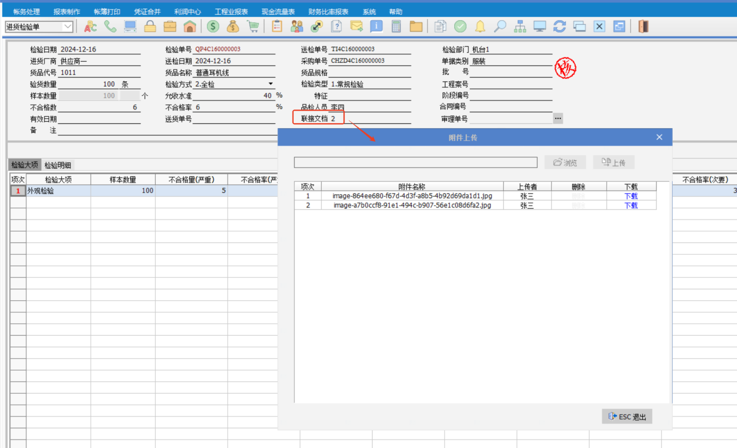
Task: Click the green phone icon in toolbar
Action: pos(111,27)
